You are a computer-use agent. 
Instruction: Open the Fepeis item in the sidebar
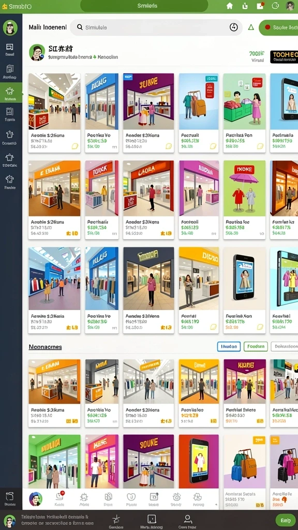tap(10, 114)
